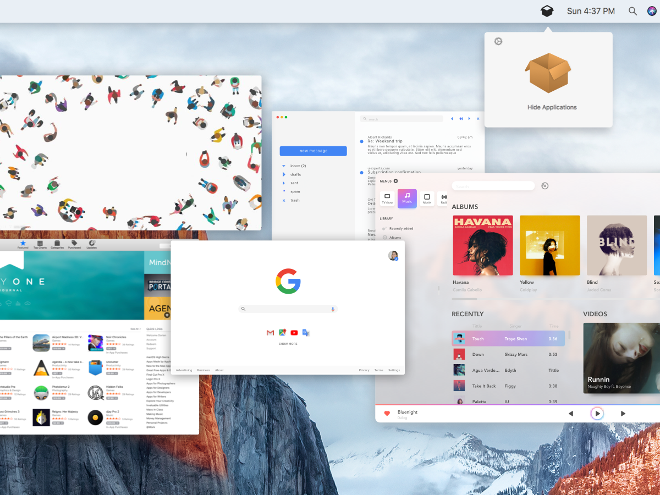Screen dimensions: 660x495
Task: Click the voice search microphone icon
Action: 333,309
